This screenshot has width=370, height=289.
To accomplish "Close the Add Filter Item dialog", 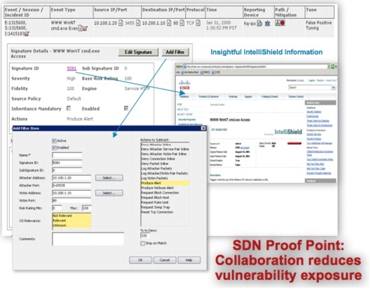I will pos(203,128).
